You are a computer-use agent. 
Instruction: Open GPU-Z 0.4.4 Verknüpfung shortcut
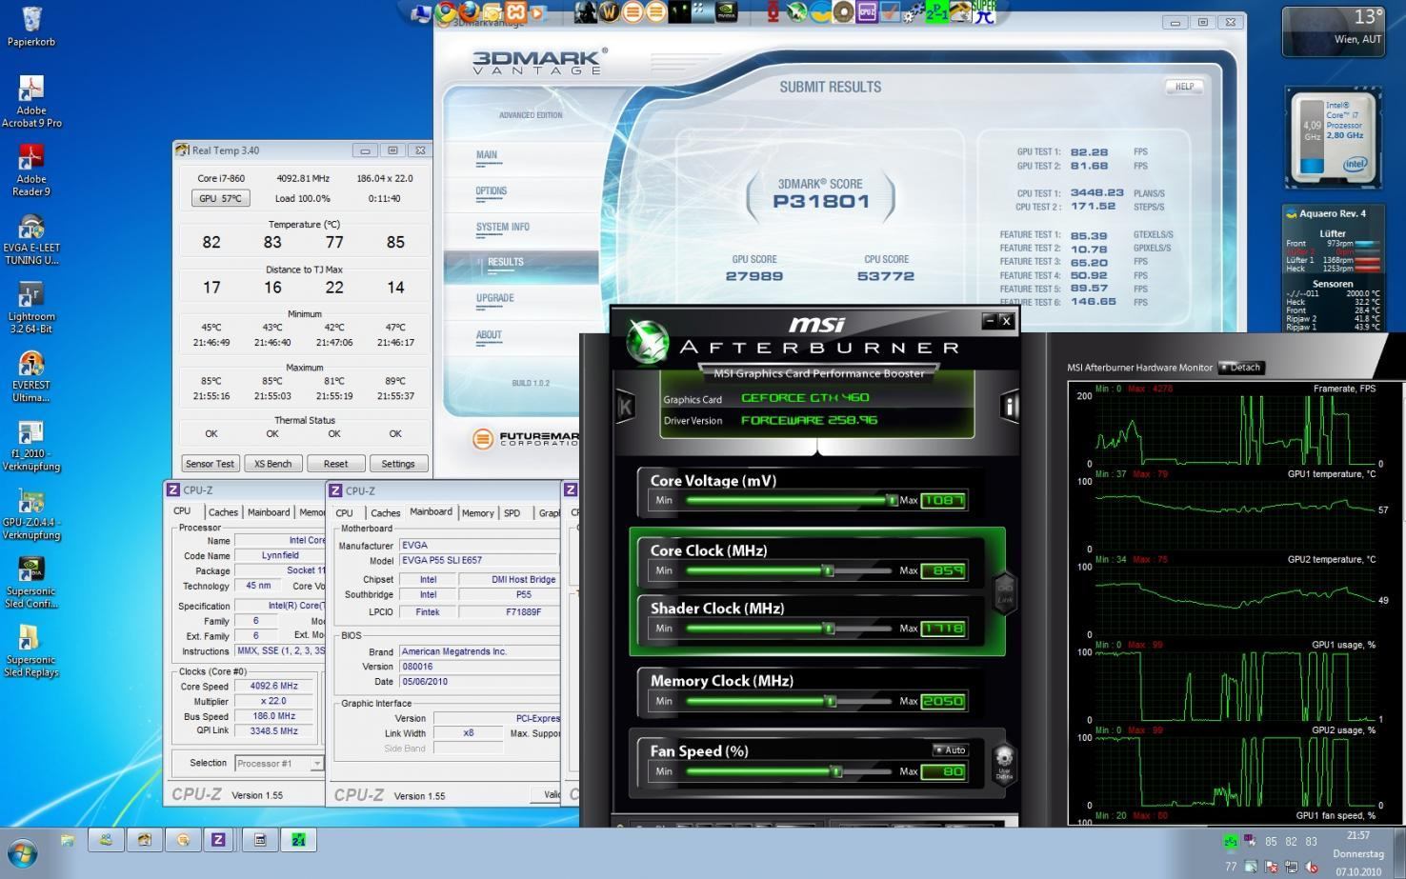(x=31, y=514)
